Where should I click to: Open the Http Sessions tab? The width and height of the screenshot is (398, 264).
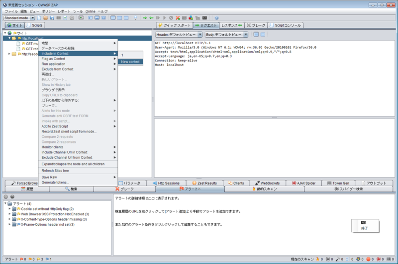(166, 183)
